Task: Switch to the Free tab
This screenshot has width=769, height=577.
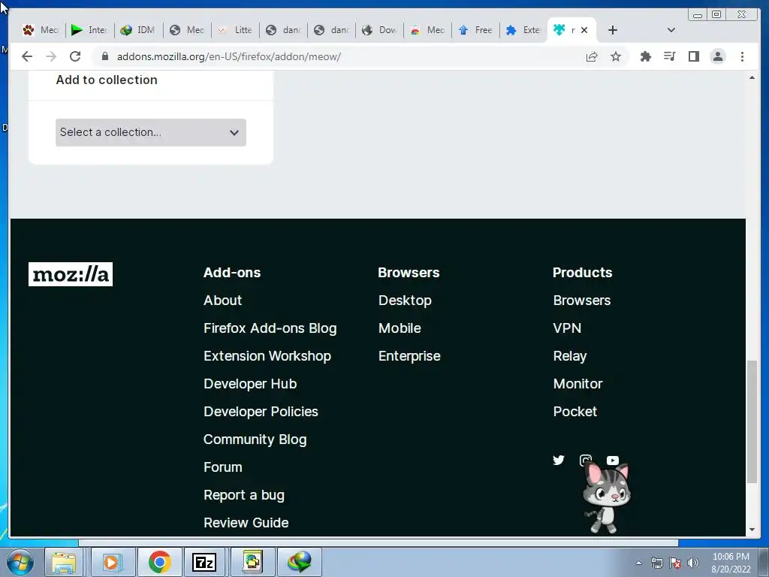Action: point(475,30)
